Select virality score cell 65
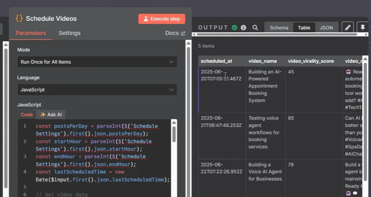Image resolution: width=371 pixels, height=197 pixels. coord(314,136)
